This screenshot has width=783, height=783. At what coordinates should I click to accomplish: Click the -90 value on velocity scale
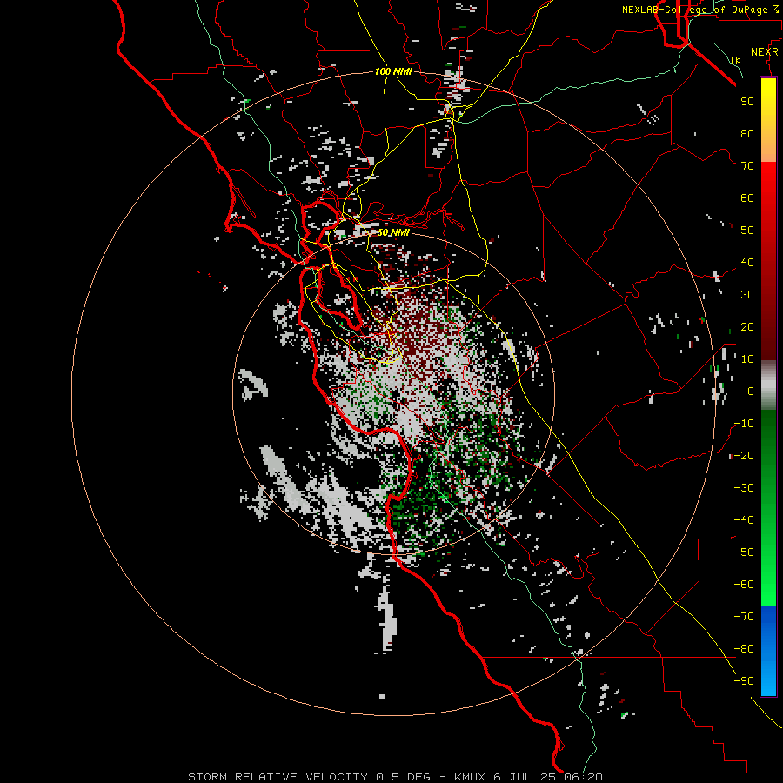744,681
